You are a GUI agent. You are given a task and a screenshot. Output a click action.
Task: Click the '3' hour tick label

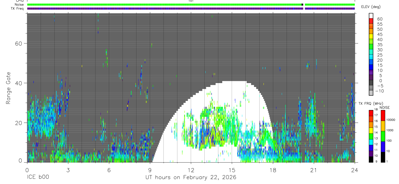pos(68,170)
